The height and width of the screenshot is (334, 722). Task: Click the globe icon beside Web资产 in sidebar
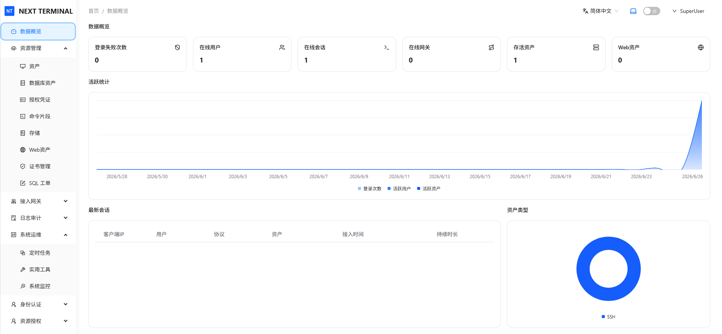23,150
